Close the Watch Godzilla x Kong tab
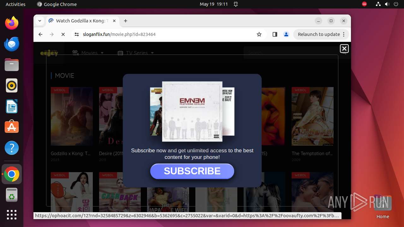The height and width of the screenshot is (227, 404). (114, 21)
